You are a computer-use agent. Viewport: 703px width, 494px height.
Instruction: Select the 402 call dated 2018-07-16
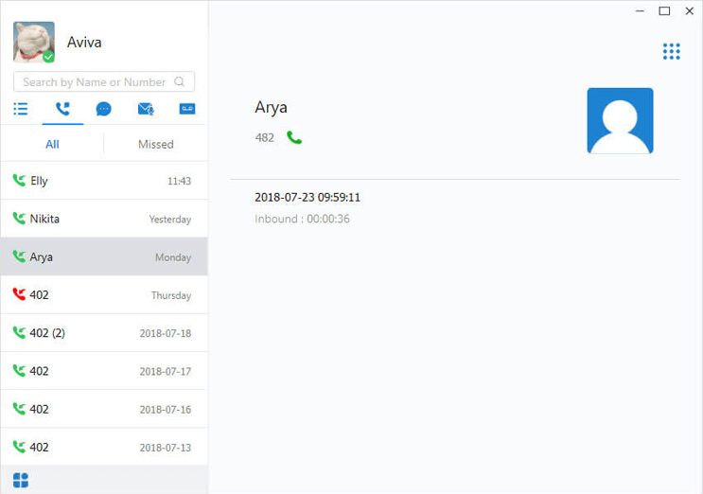click(104, 409)
